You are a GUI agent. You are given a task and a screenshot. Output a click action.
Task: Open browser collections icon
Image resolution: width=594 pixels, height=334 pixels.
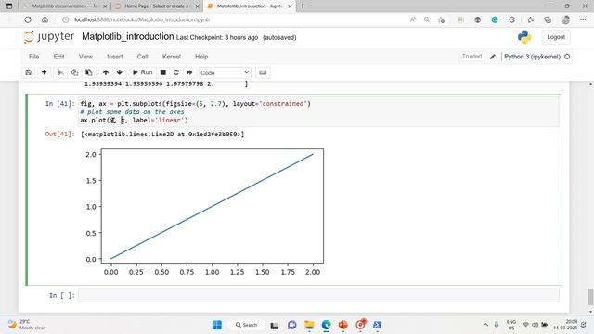(x=548, y=19)
